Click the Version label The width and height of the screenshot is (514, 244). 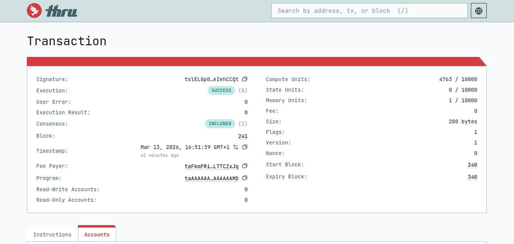pos(278,143)
